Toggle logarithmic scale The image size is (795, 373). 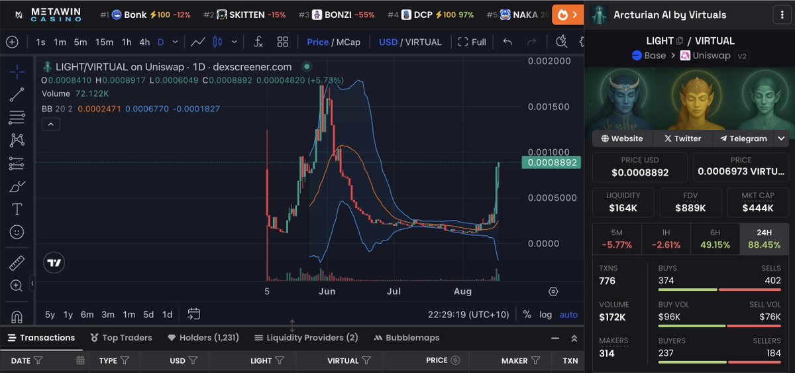pyautogui.click(x=545, y=315)
